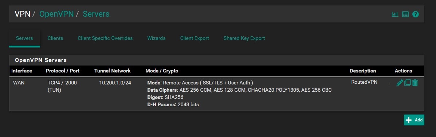
Task: Click the Servers breadcrumb link
Action: click(x=96, y=14)
